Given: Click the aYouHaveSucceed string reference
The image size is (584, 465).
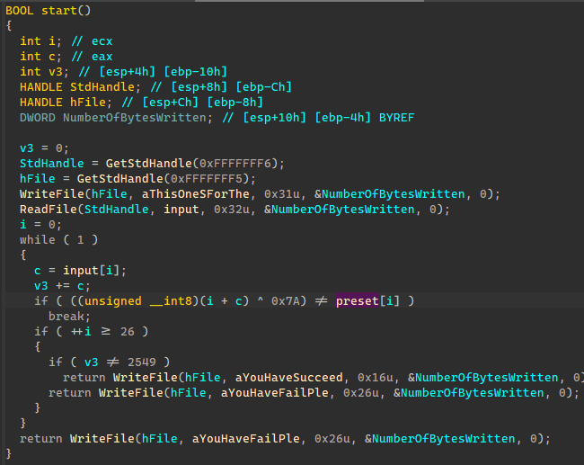Looking at the screenshot, I should coord(289,378).
